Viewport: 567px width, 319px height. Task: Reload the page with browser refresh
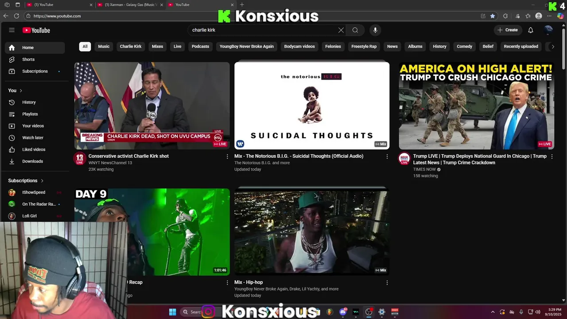click(16, 16)
